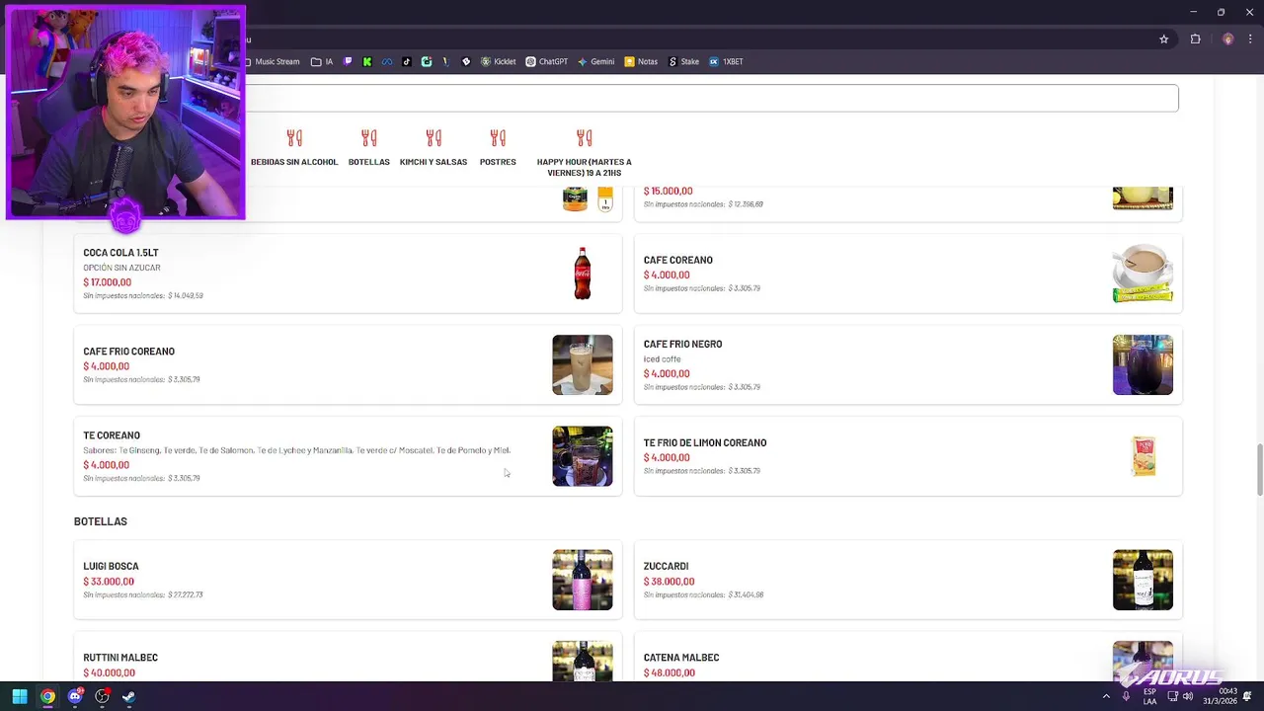Open Discord from the taskbar

(75, 696)
